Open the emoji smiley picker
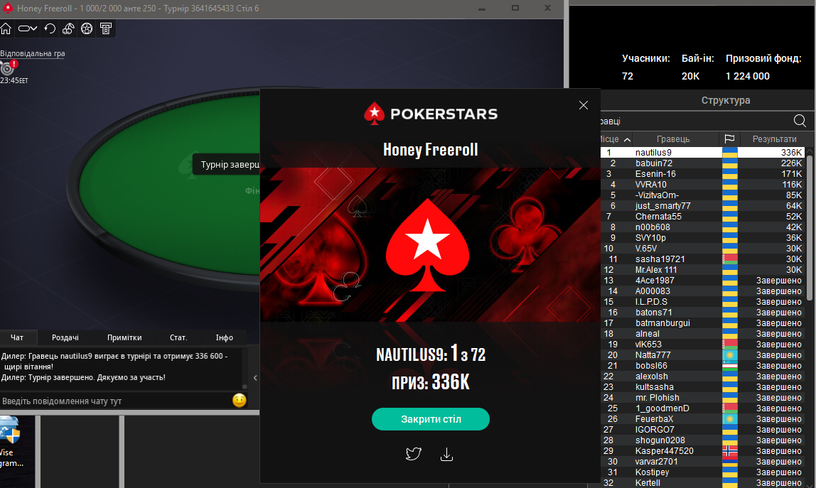This screenshot has width=816, height=488. point(240,400)
